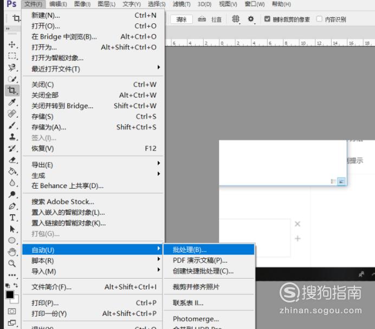Viewport: 375px width, 329px height.
Task: Click the 拉直 straighten button
Action: click(x=216, y=20)
